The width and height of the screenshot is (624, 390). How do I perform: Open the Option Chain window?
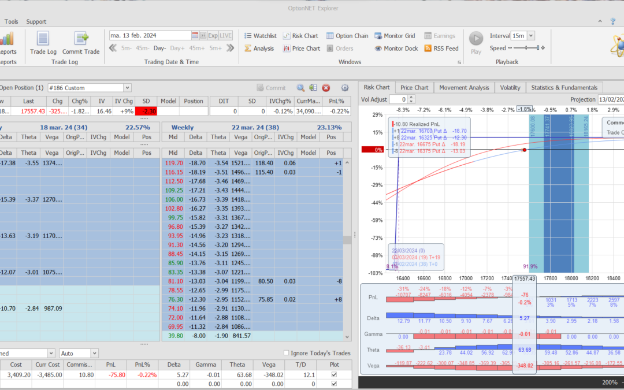[x=347, y=36]
